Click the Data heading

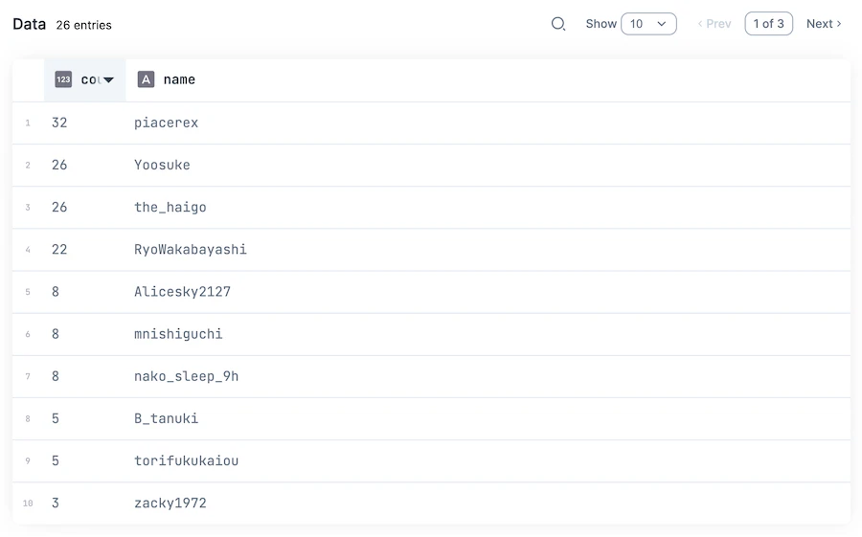(x=29, y=24)
